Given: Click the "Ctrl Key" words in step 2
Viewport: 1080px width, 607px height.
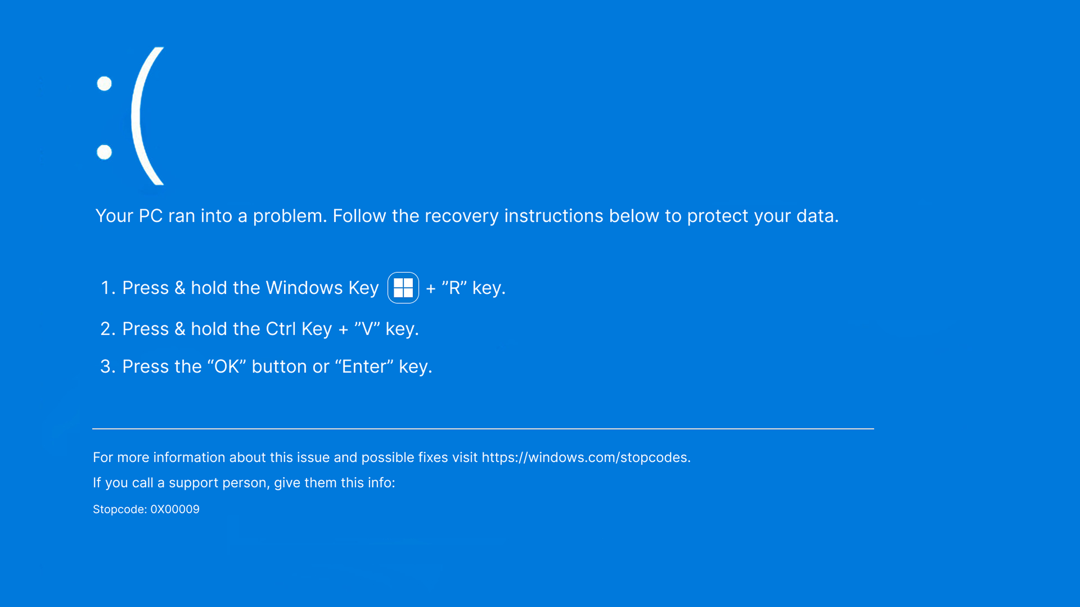Looking at the screenshot, I should pos(298,329).
